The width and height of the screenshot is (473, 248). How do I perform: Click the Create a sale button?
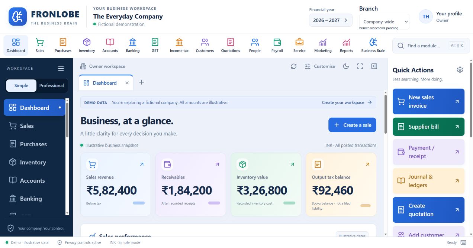[x=352, y=125]
